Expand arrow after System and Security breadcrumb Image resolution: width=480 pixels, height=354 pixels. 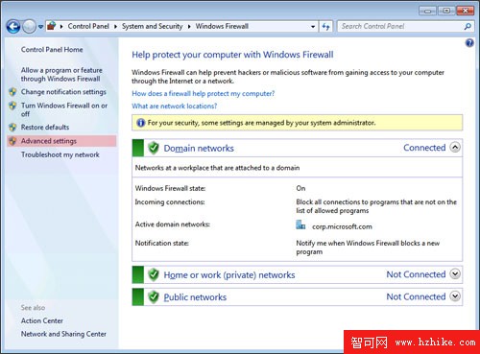click(x=189, y=27)
